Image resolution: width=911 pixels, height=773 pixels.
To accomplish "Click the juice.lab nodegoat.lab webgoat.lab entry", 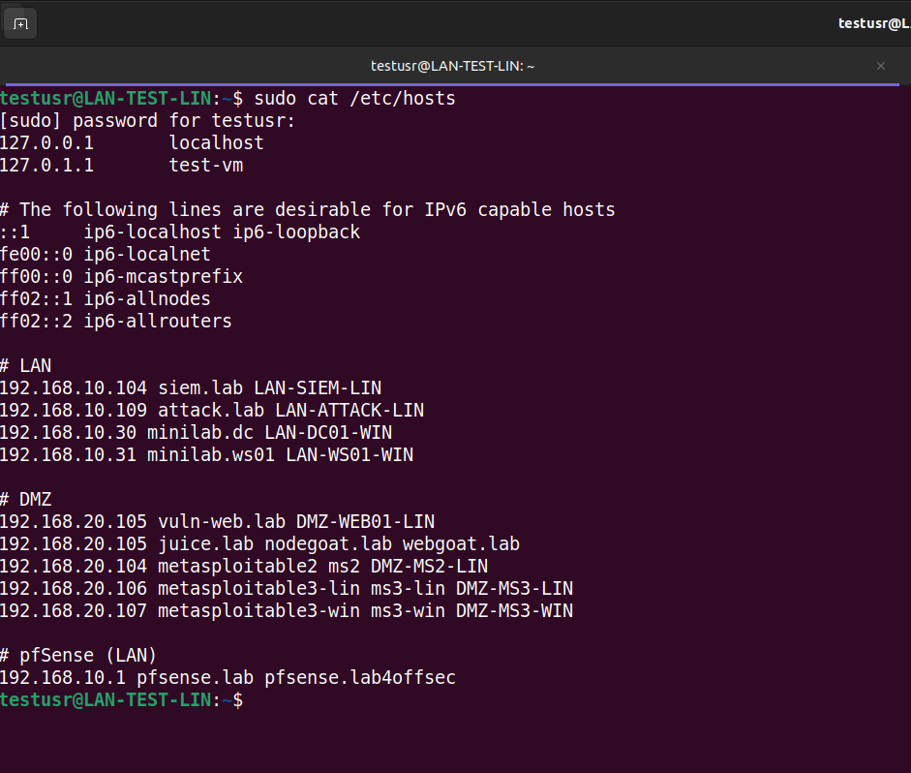I will (x=259, y=544).
